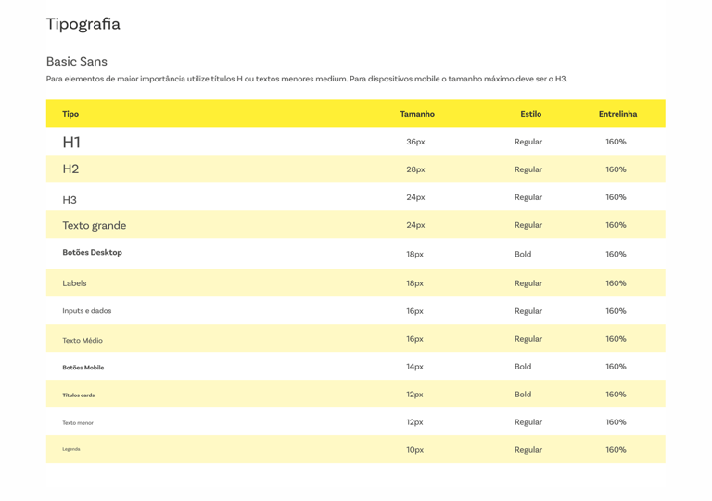Click the Tipografia page title
712x501 pixels.
coord(83,25)
